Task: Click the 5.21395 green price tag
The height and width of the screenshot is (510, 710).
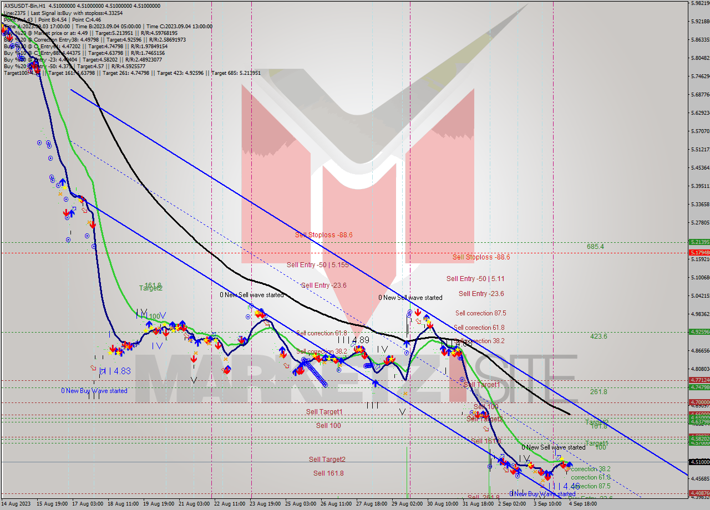Action: click(x=699, y=242)
